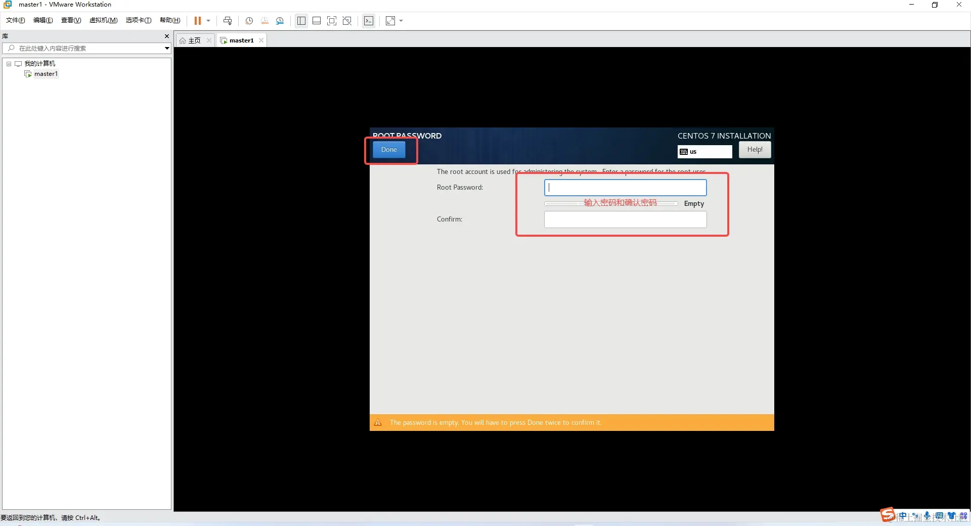
Task: Open the library search dropdown arrow
Action: pos(167,48)
